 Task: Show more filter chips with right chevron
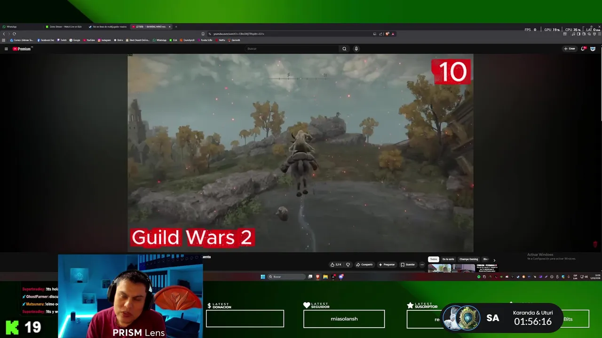(x=494, y=260)
